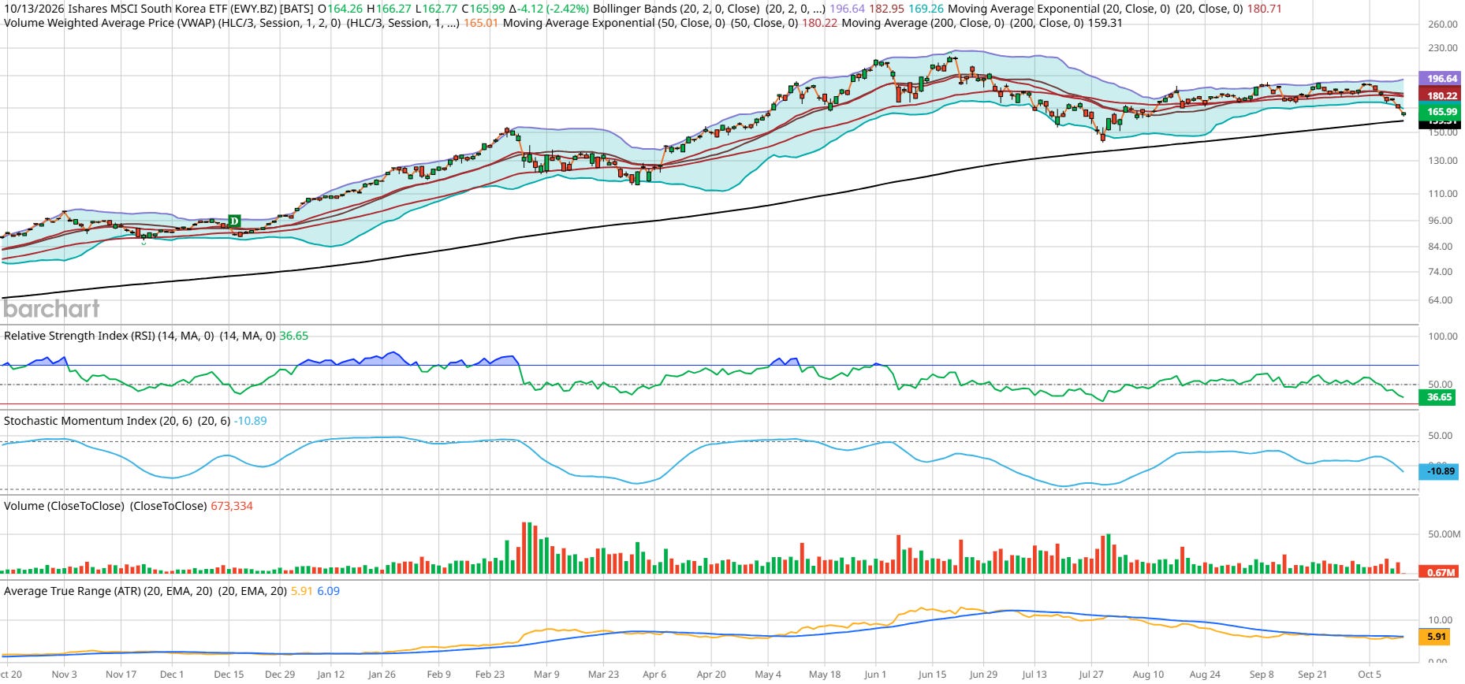Click the Jan 26 date axis label

tap(382, 675)
